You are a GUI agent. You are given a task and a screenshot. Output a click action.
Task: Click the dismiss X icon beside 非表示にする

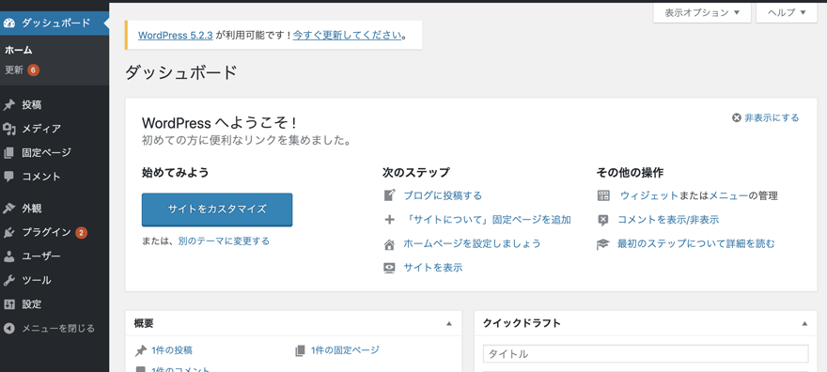(x=737, y=118)
